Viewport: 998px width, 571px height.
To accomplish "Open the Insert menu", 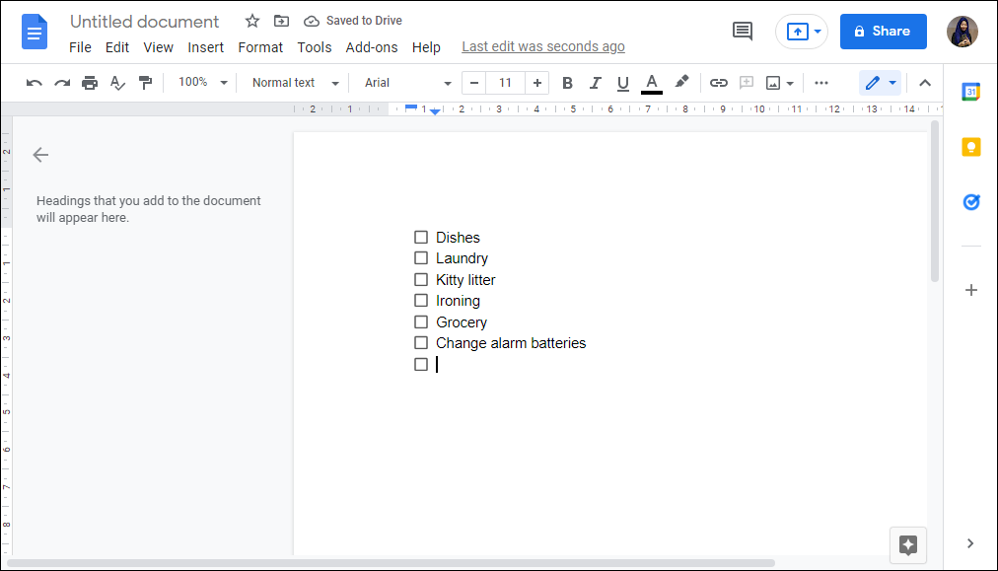I will (x=205, y=47).
